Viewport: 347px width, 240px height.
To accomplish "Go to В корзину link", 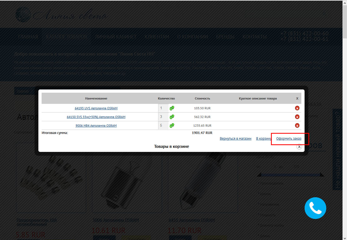I will pos(264,139).
